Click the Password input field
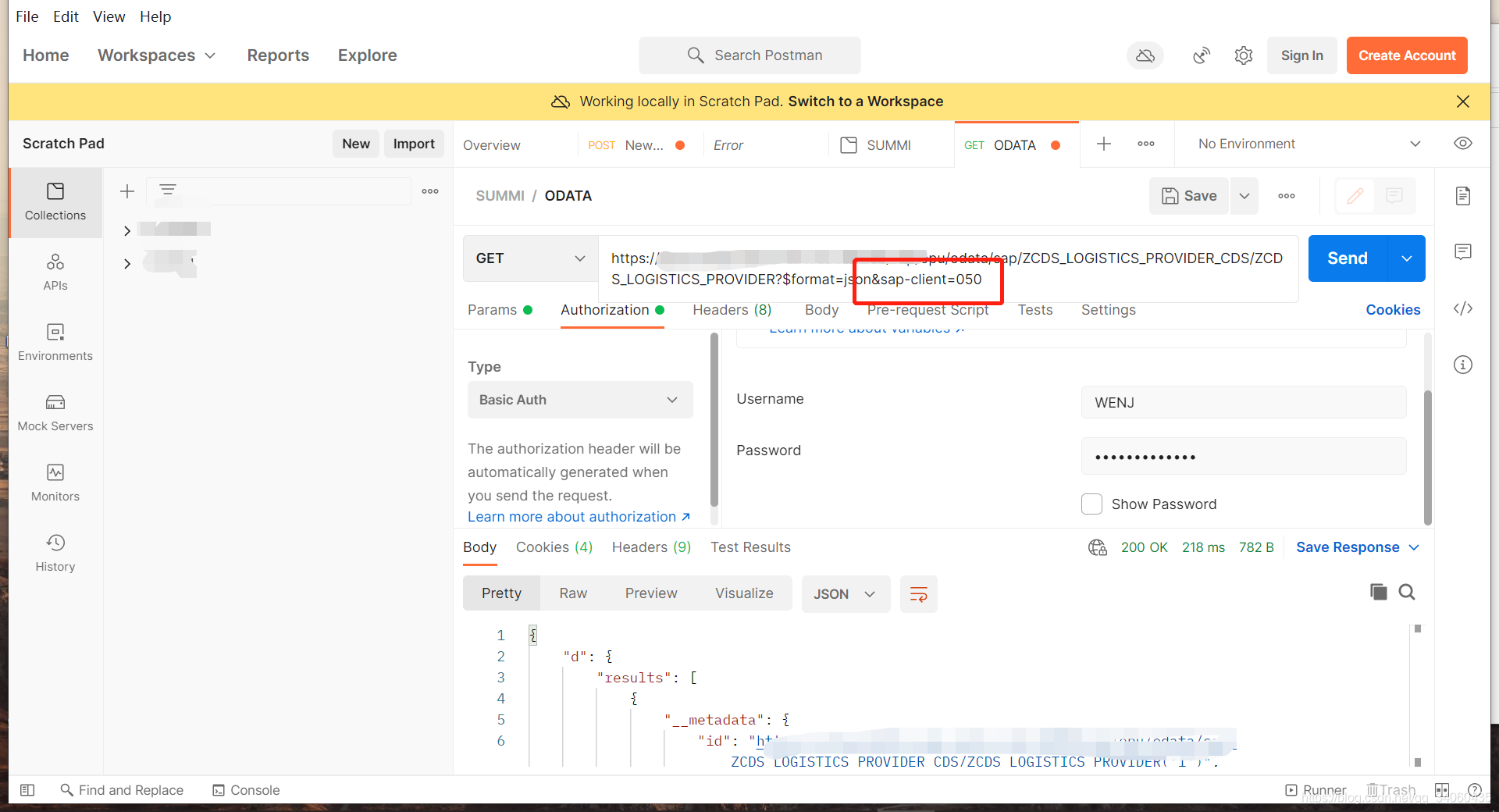1499x812 pixels. point(1244,457)
